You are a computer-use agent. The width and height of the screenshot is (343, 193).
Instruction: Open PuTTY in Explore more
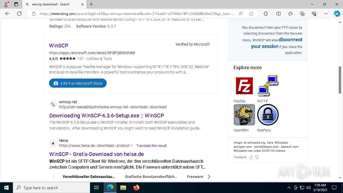pos(268,89)
